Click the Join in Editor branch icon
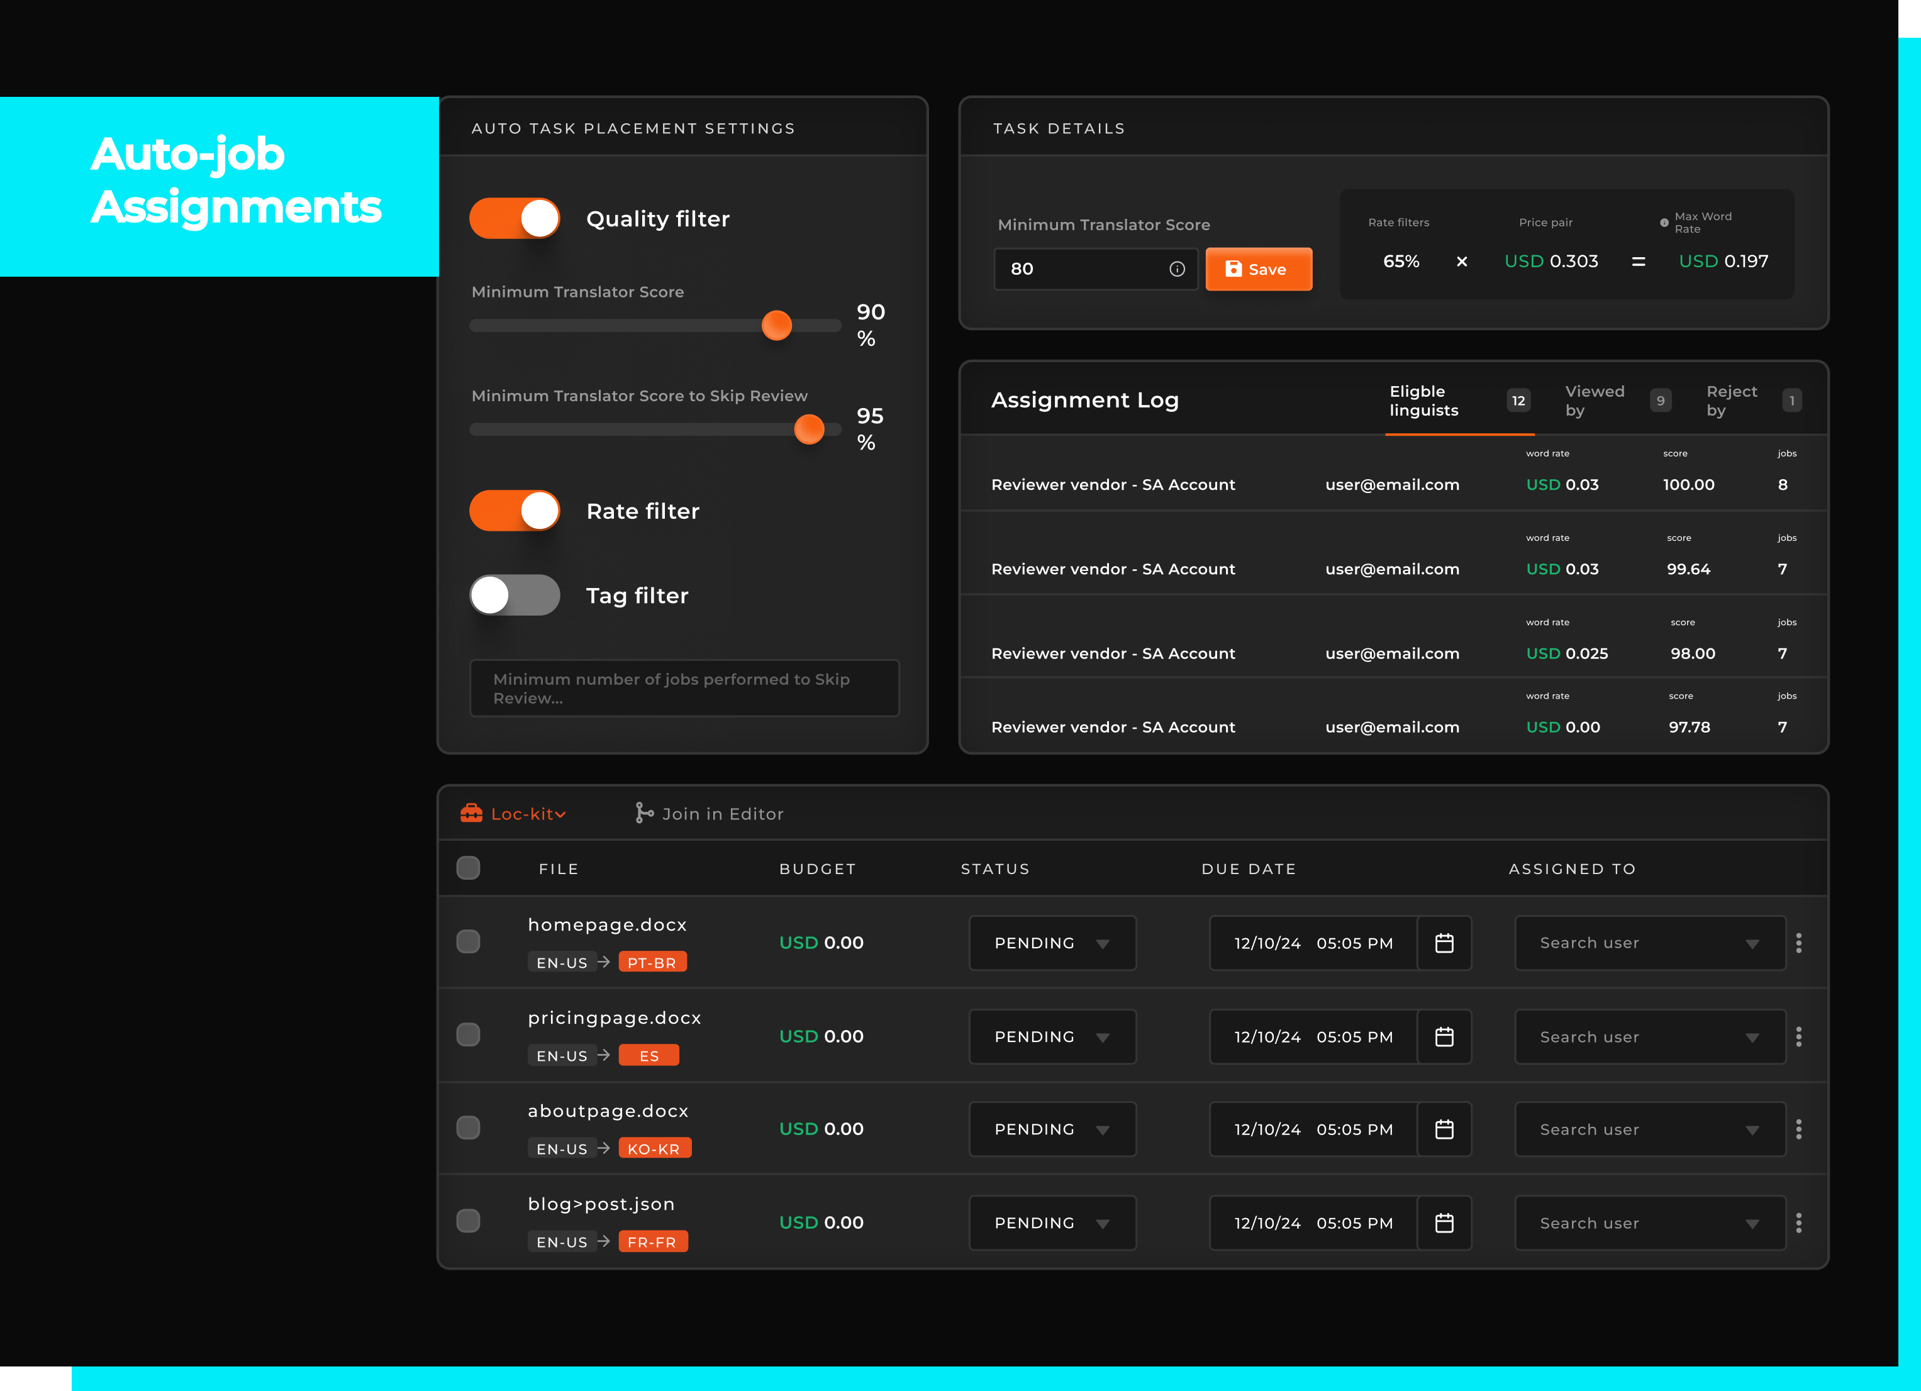The height and width of the screenshot is (1391, 1921). coord(643,814)
